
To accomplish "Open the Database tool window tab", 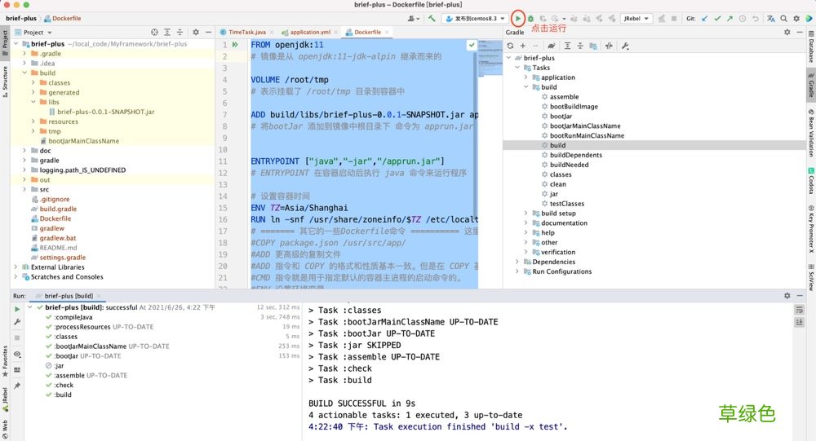I will (x=811, y=46).
